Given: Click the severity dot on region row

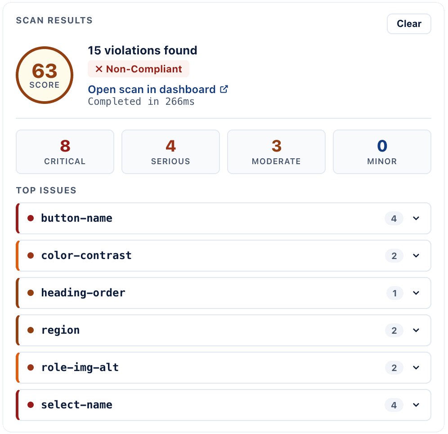Looking at the screenshot, I should [x=31, y=330].
